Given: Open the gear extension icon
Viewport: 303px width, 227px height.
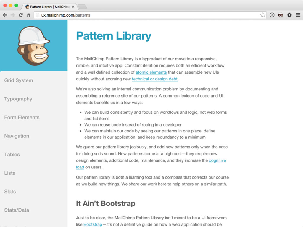Looking at the screenshot, I should pos(289,15).
